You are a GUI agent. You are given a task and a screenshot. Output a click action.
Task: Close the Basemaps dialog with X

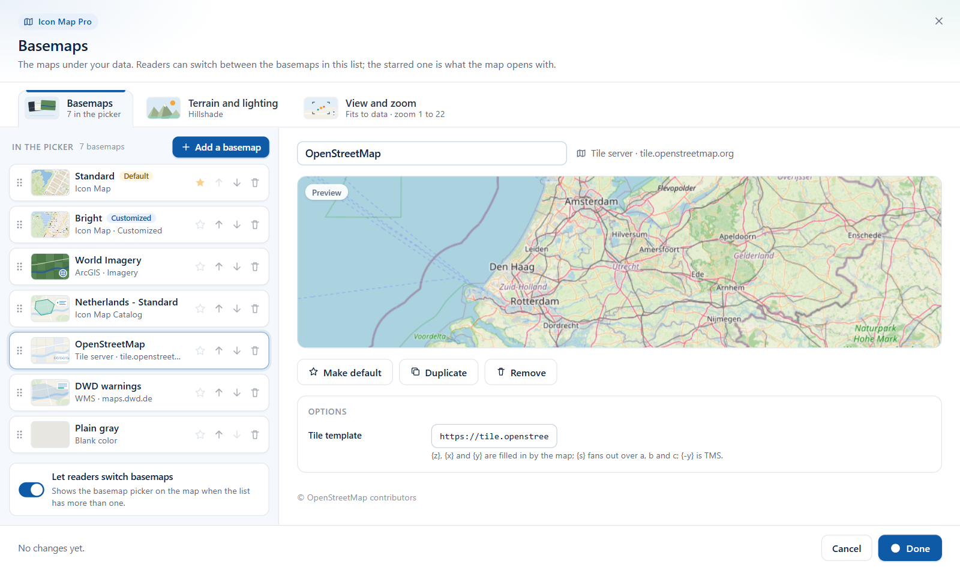pos(939,21)
